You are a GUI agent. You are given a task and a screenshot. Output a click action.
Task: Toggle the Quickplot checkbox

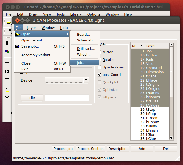click(x=99, y=82)
